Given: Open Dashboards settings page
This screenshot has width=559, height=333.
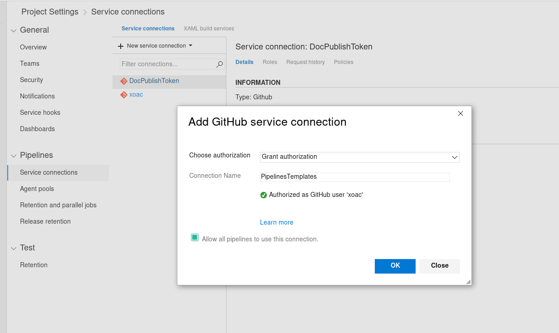Looking at the screenshot, I should pos(37,129).
